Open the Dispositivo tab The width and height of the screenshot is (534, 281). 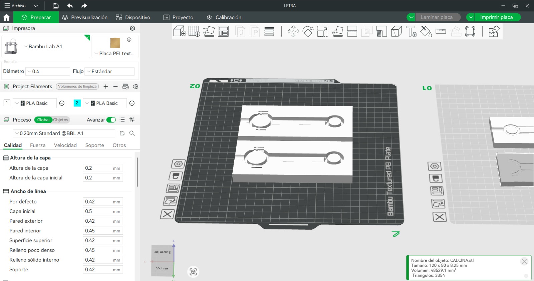(133, 17)
